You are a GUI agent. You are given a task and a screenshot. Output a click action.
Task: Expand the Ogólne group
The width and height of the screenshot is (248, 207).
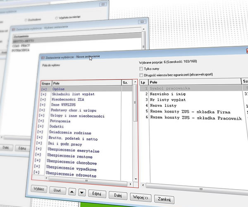44,89
